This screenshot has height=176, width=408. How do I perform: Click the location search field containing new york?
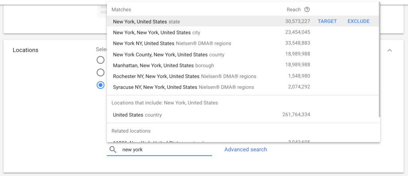[159, 150]
